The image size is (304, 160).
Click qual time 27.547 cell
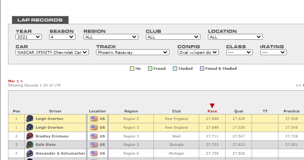[239, 136]
